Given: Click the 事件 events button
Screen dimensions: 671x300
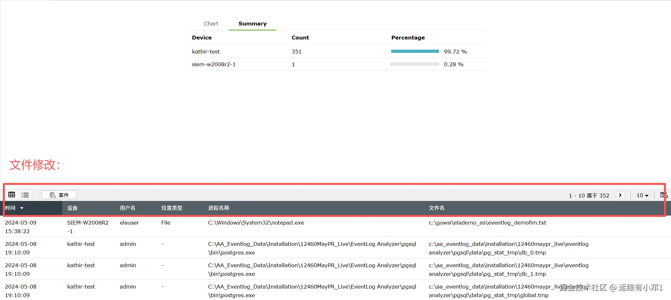Looking at the screenshot, I should [x=59, y=195].
